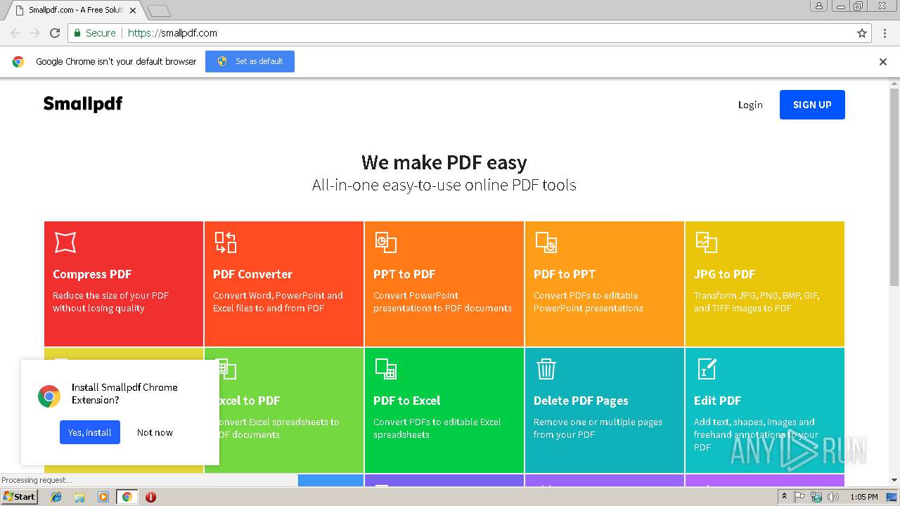The image size is (900, 506).
Task: Click 'Convert PDFs to editable Excel spreadsheets' text
Action: [437, 428]
